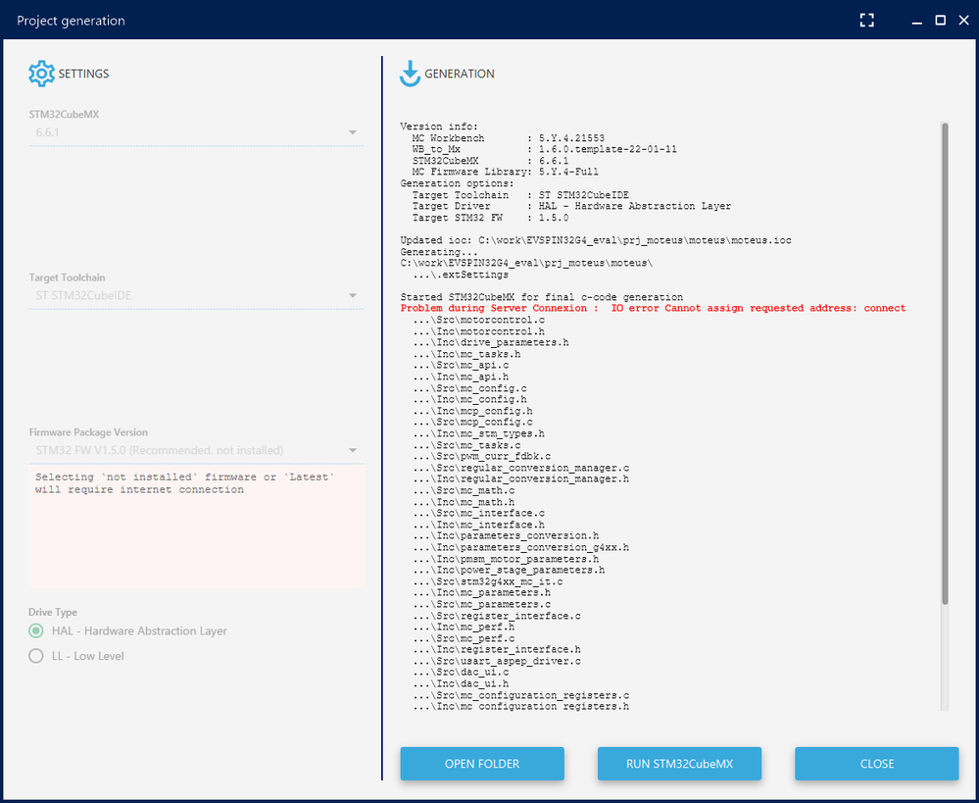Click '...\Src\mc_configuration_registers.c' log line
Viewport: 979px width, 803px height.
(520, 695)
